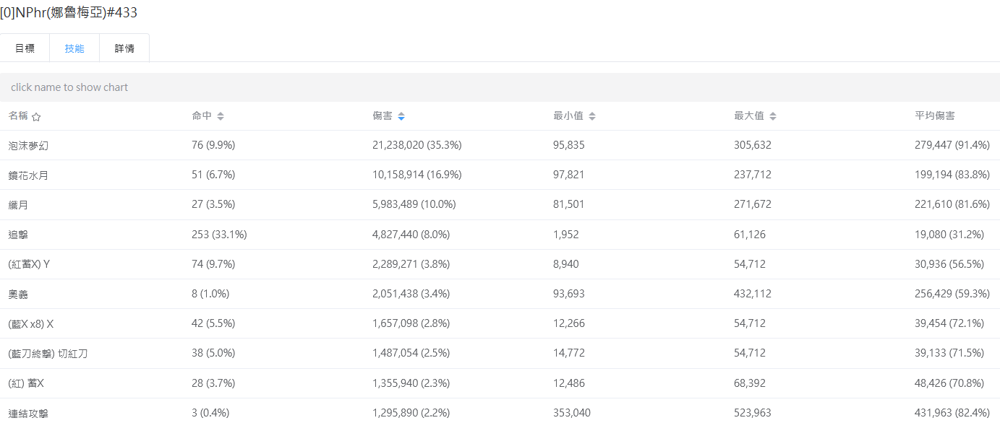Select the (紅蓄X) Y skill name
This screenshot has height=423, width=1000.
29,264
